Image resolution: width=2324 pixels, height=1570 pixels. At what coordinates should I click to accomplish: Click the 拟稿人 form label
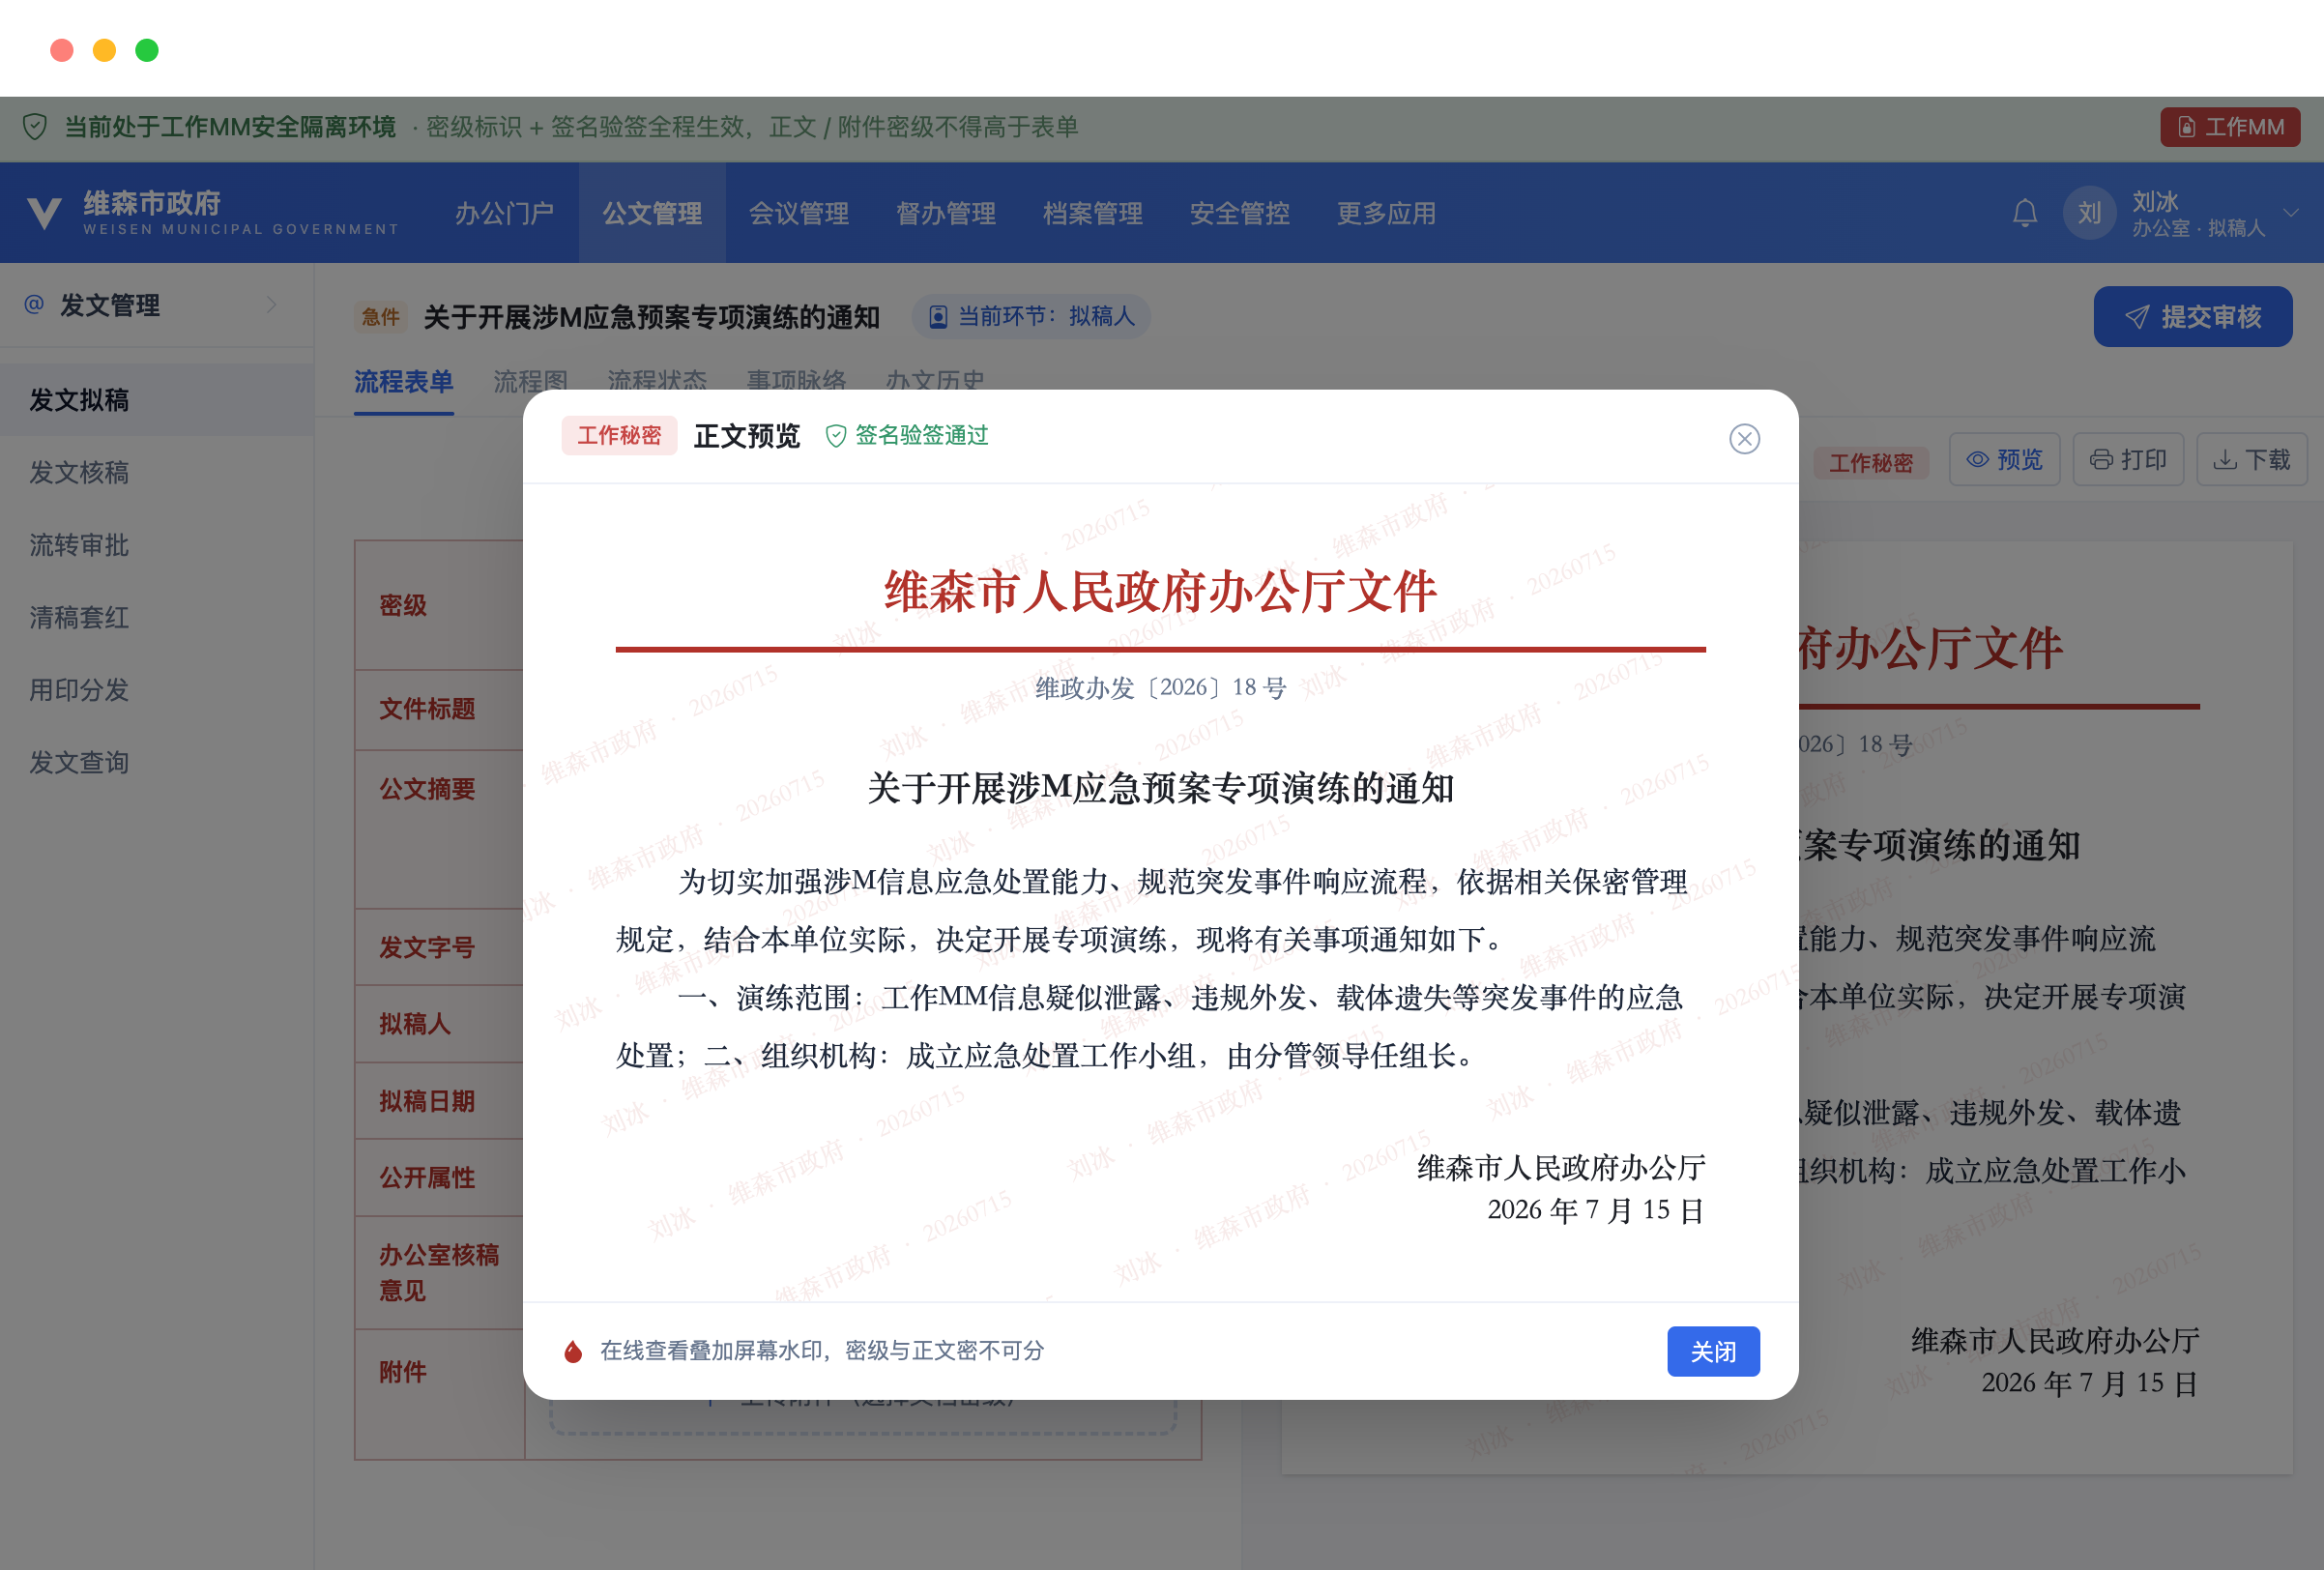pyautogui.click(x=415, y=1024)
